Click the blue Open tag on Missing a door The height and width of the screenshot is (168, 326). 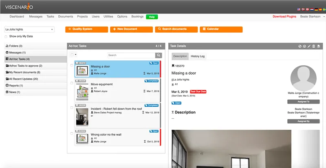[154, 63]
